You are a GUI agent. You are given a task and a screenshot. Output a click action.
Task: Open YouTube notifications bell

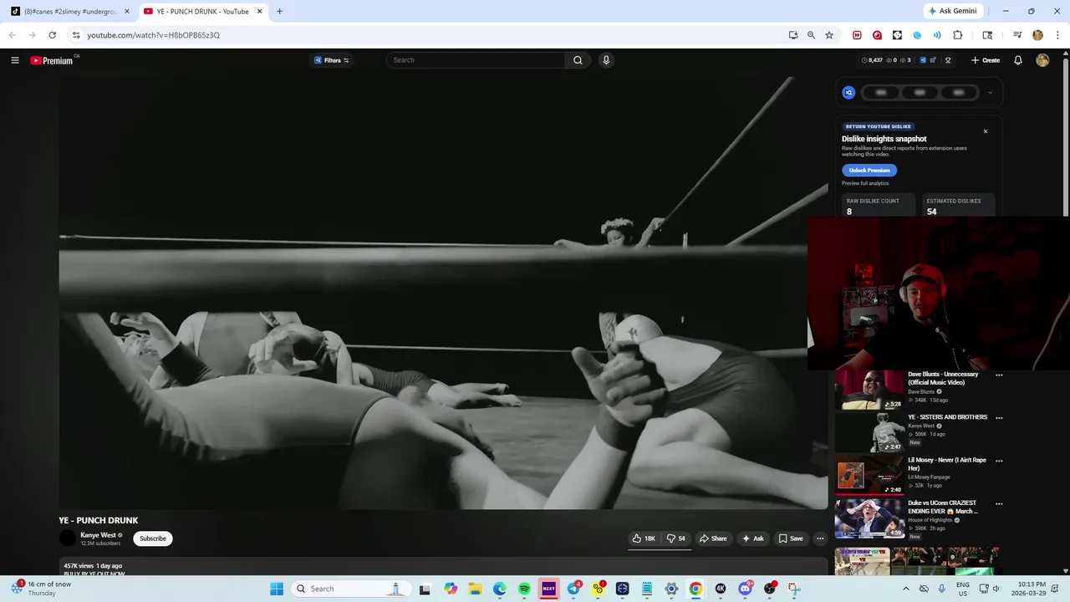pyautogui.click(x=1018, y=60)
